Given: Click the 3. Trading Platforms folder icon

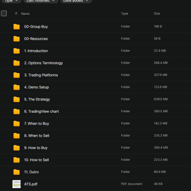Looking at the screenshot, I should [17, 75].
